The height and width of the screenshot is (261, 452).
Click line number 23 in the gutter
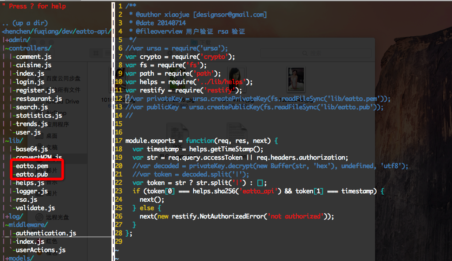[x=119, y=191]
